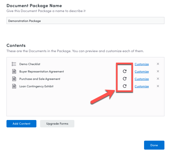
Task: Open Customize link for Demo Checklist
Action: 142,64
